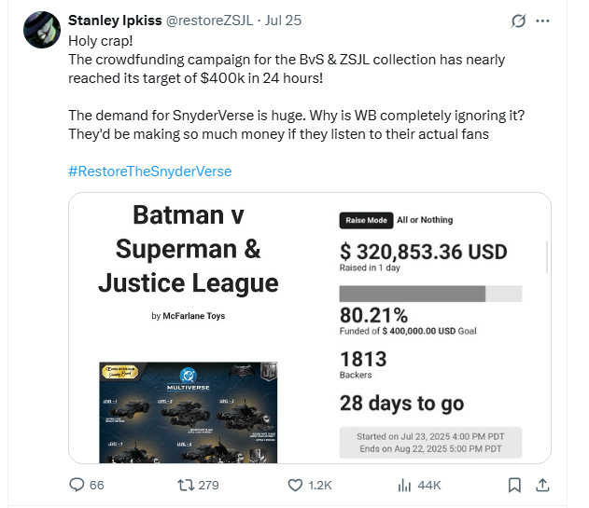Click the 80.21% funding progress bar
The width and height of the screenshot is (589, 508).
pyautogui.click(x=429, y=294)
